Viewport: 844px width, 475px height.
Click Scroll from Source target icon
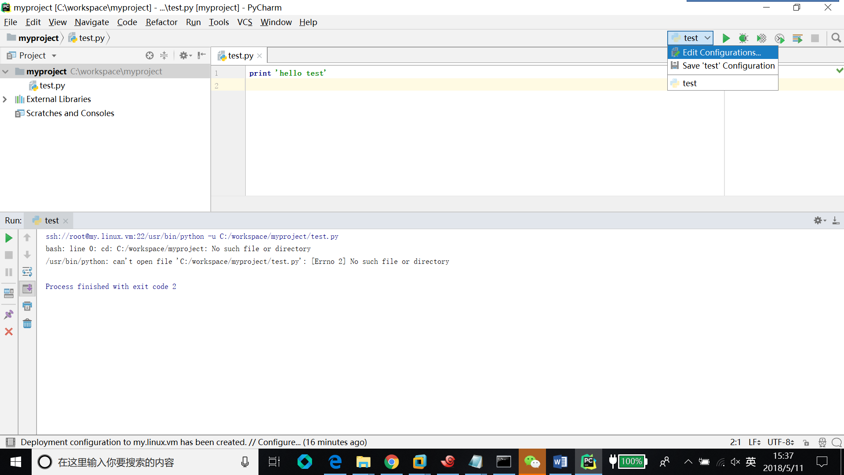150,55
